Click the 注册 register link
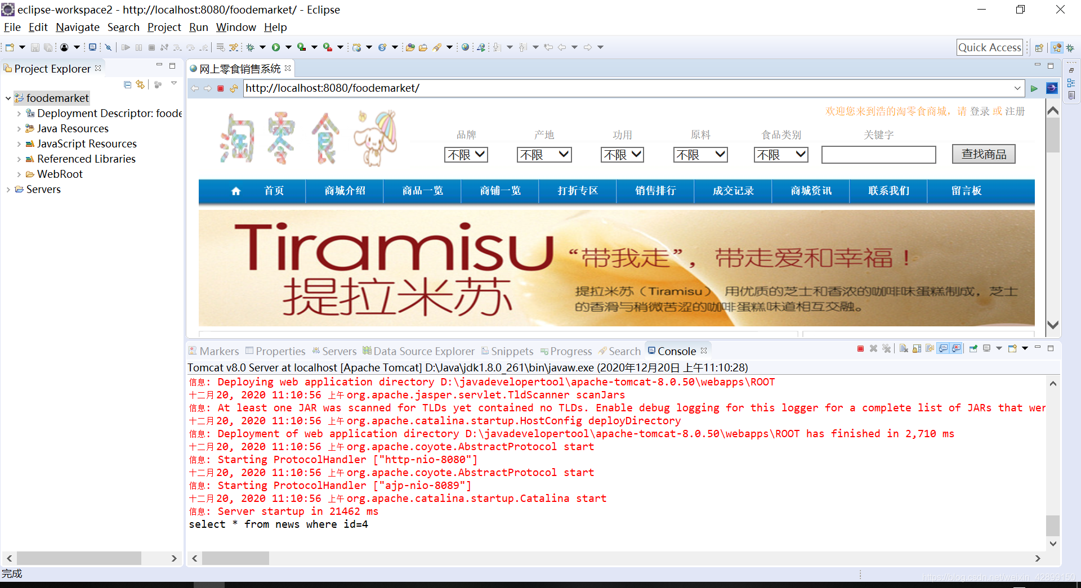Viewport: 1081px width, 588px height. [x=1015, y=111]
